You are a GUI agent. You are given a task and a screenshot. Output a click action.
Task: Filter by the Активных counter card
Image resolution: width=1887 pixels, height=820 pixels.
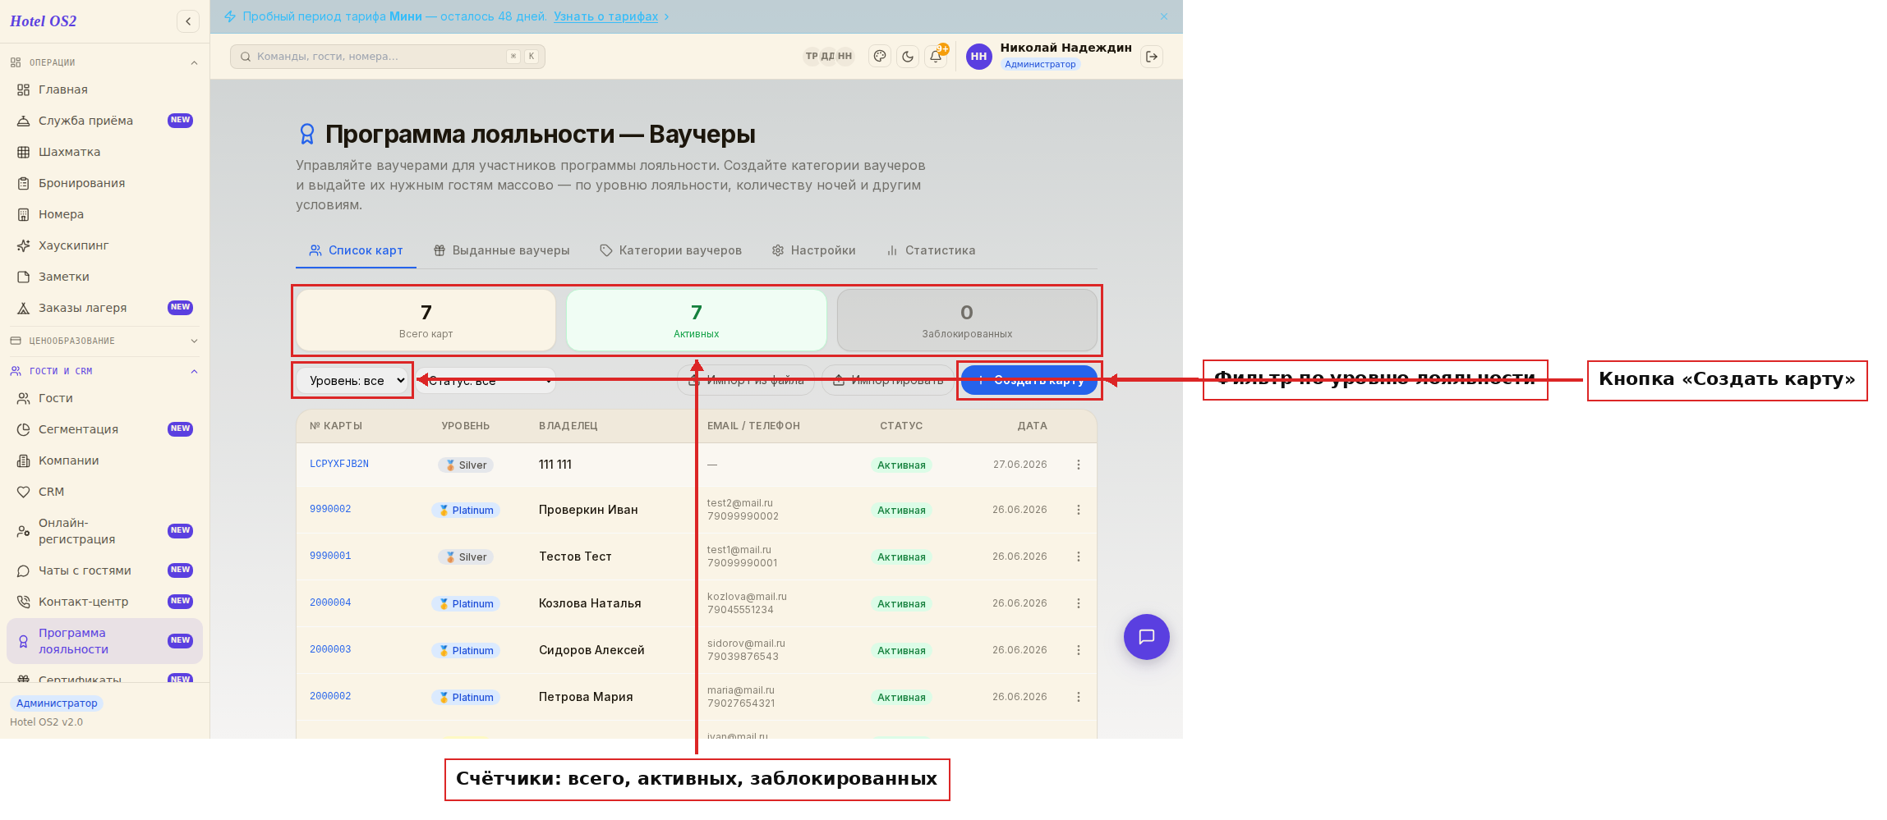click(697, 320)
